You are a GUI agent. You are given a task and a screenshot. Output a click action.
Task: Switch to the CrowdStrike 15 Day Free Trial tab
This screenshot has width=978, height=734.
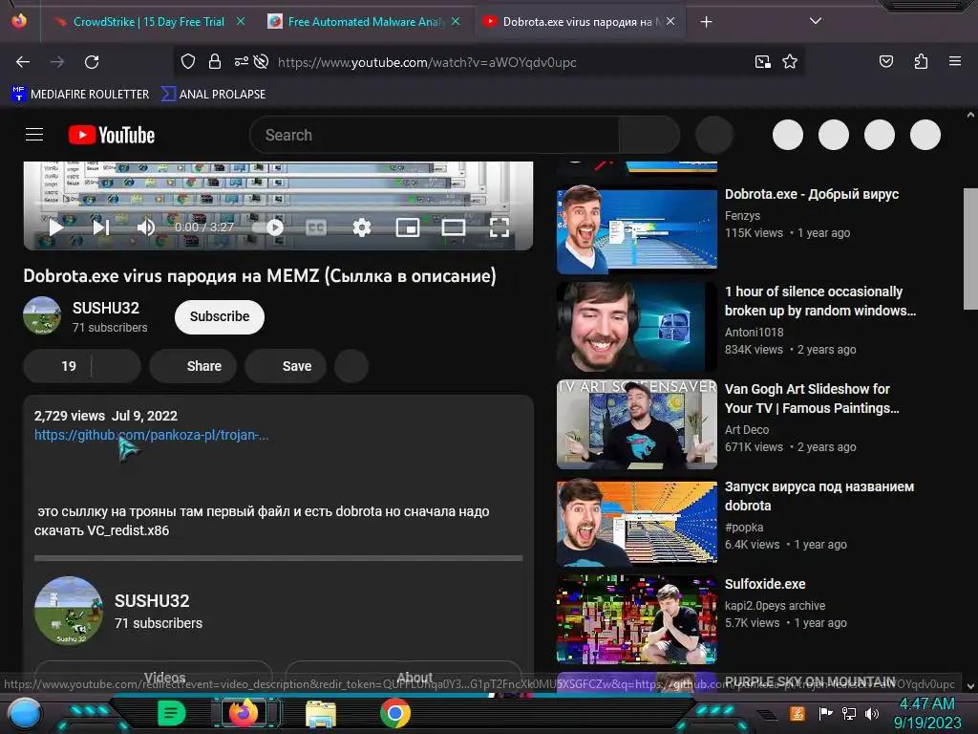point(148,22)
